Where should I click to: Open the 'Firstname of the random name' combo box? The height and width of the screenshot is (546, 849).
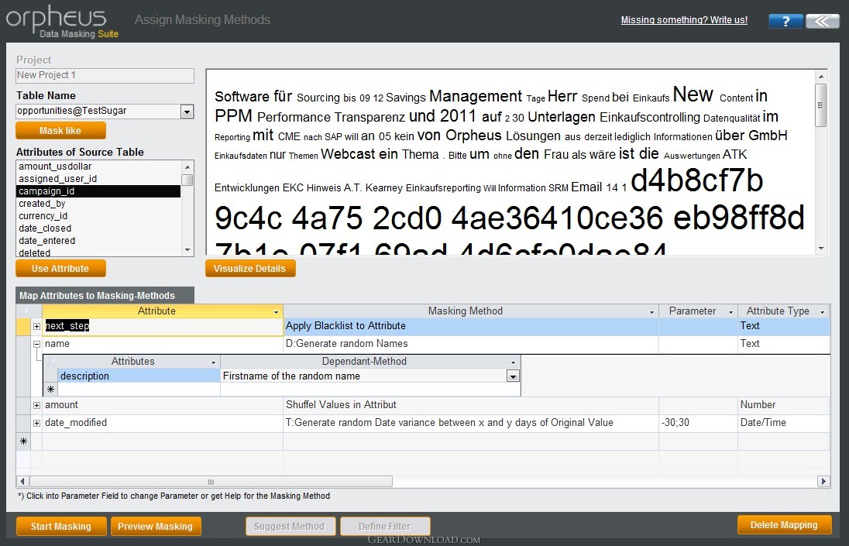[513, 376]
